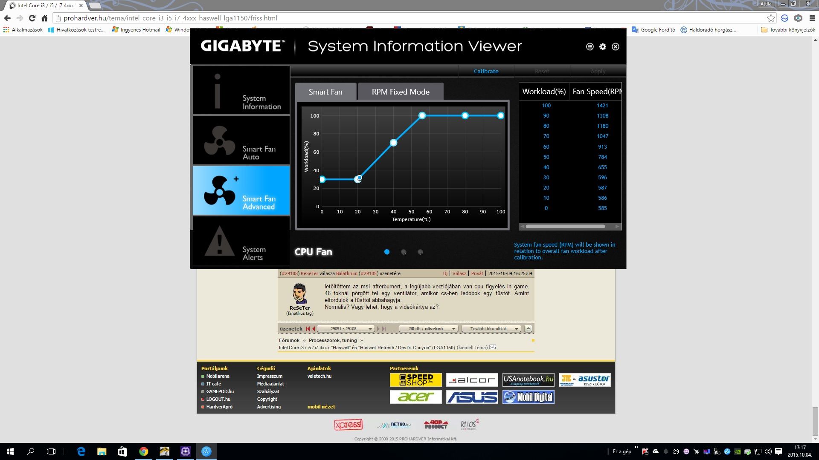Image resolution: width=819 pixels, height=460 pixels.
Task: Open Task View on the taskbar
Action: coord(51,451)
